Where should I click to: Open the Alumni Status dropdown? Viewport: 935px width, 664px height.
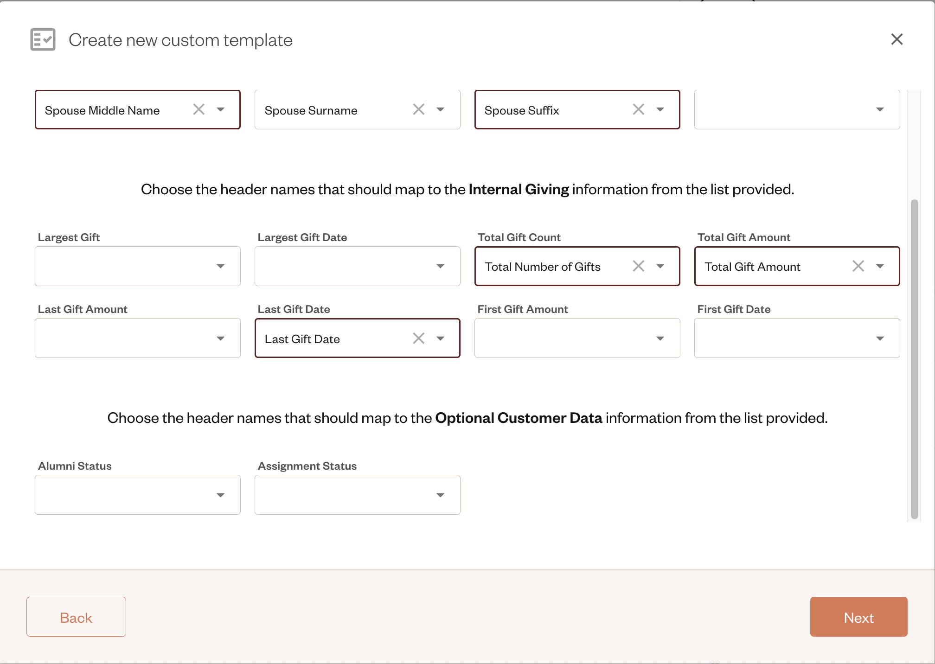coord(138,495)
